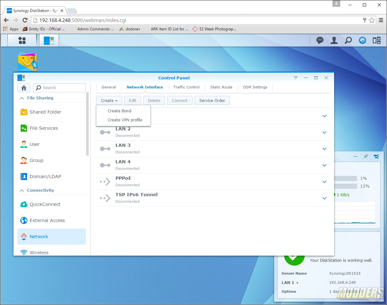Open the 52 Week Photography bookmark
Screen dimensions: 387x305
[214, 29]
